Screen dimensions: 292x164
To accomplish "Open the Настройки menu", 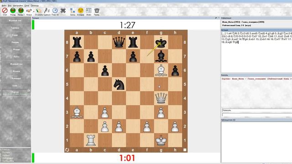I will tap(18, 5).
